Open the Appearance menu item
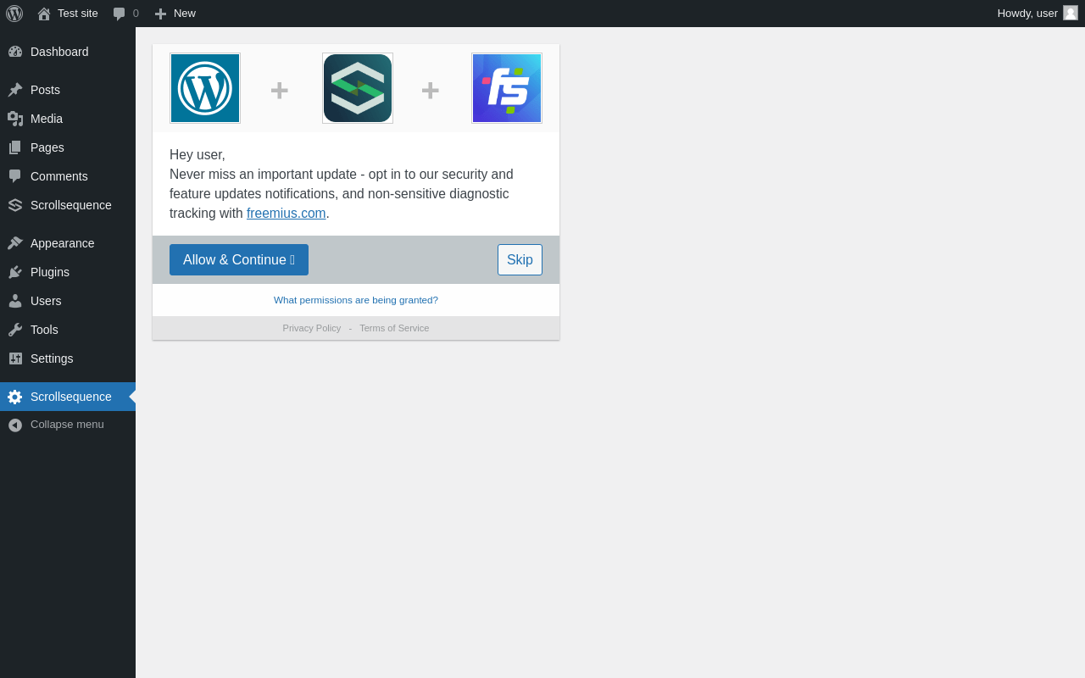 point(68,243)
